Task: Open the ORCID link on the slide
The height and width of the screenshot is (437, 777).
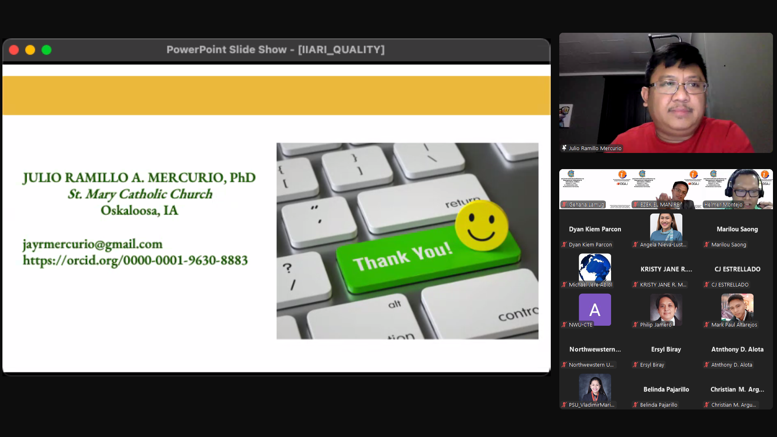Action: pyautogui.click(x=135, y=260)
